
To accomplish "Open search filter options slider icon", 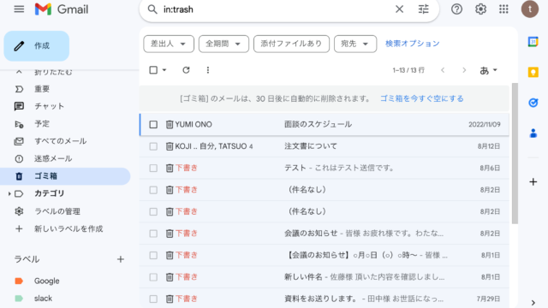I will coord(423,9).
